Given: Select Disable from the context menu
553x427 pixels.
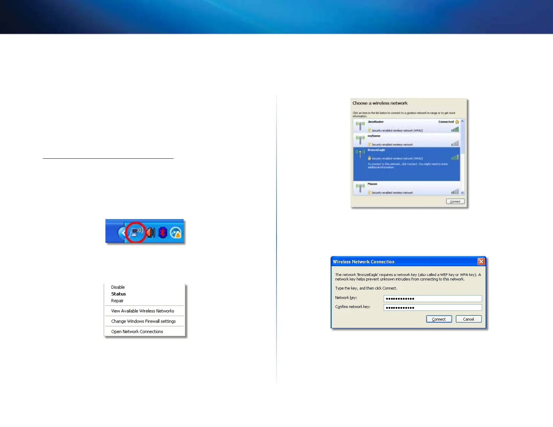Looking at the screenshot, I should (x=118, y=287).
